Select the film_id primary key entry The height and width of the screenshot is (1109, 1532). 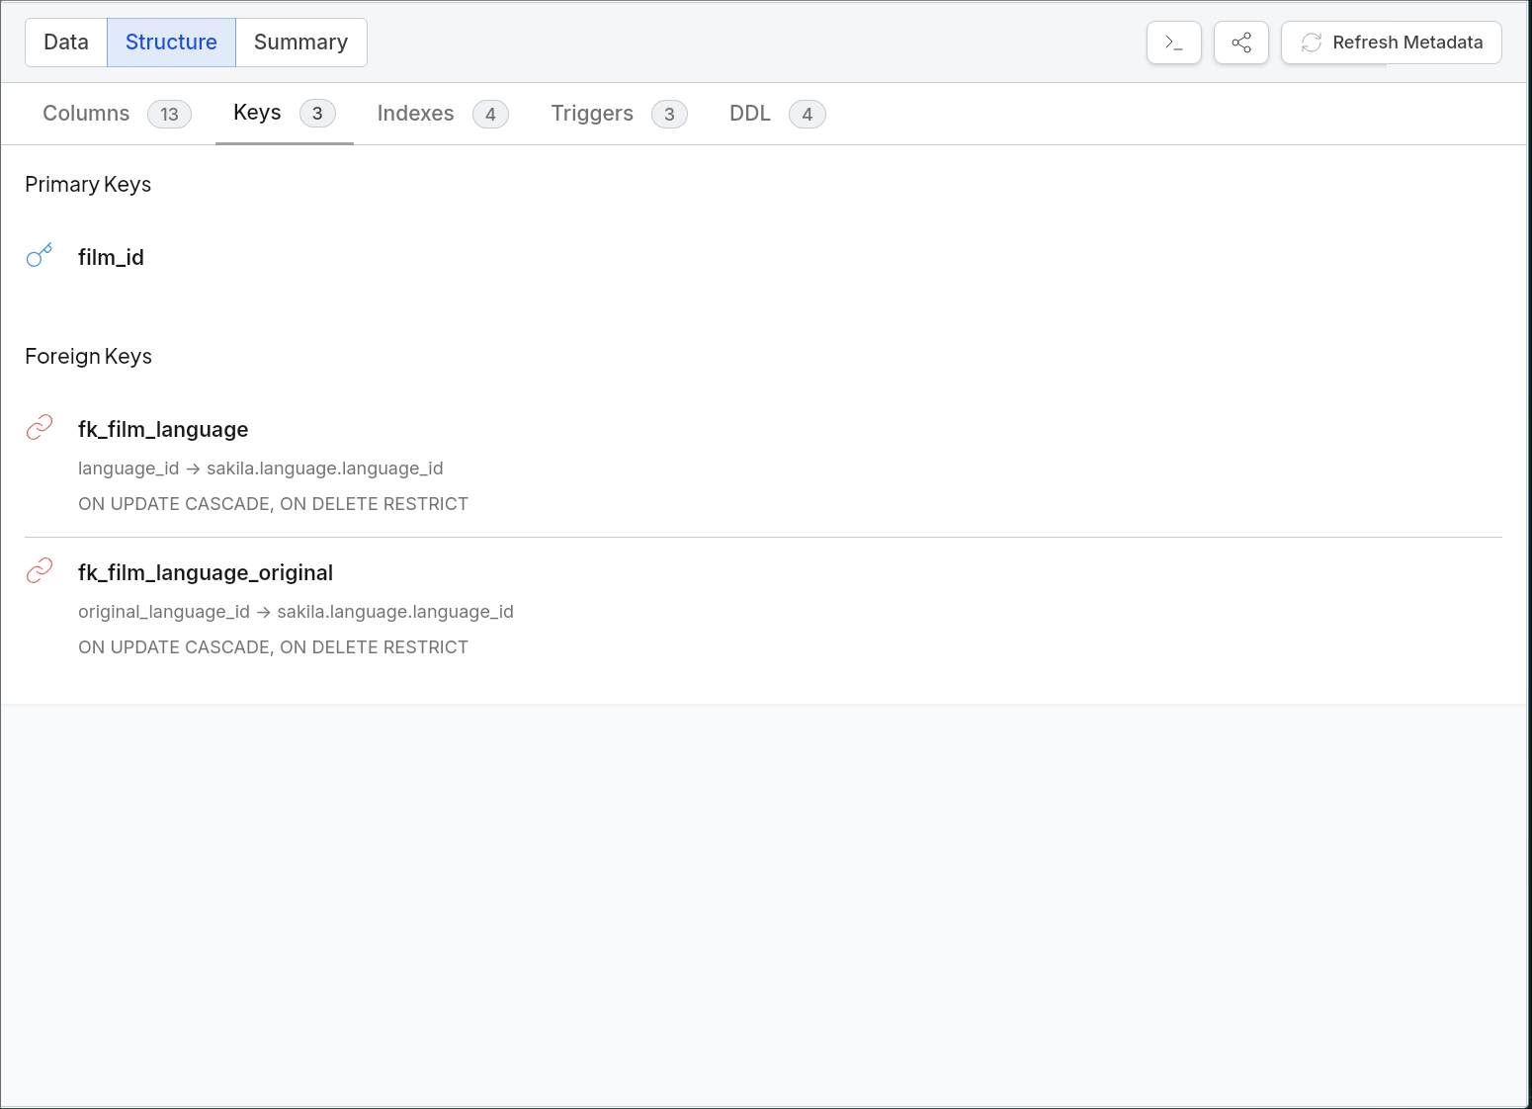coord(111,257)
